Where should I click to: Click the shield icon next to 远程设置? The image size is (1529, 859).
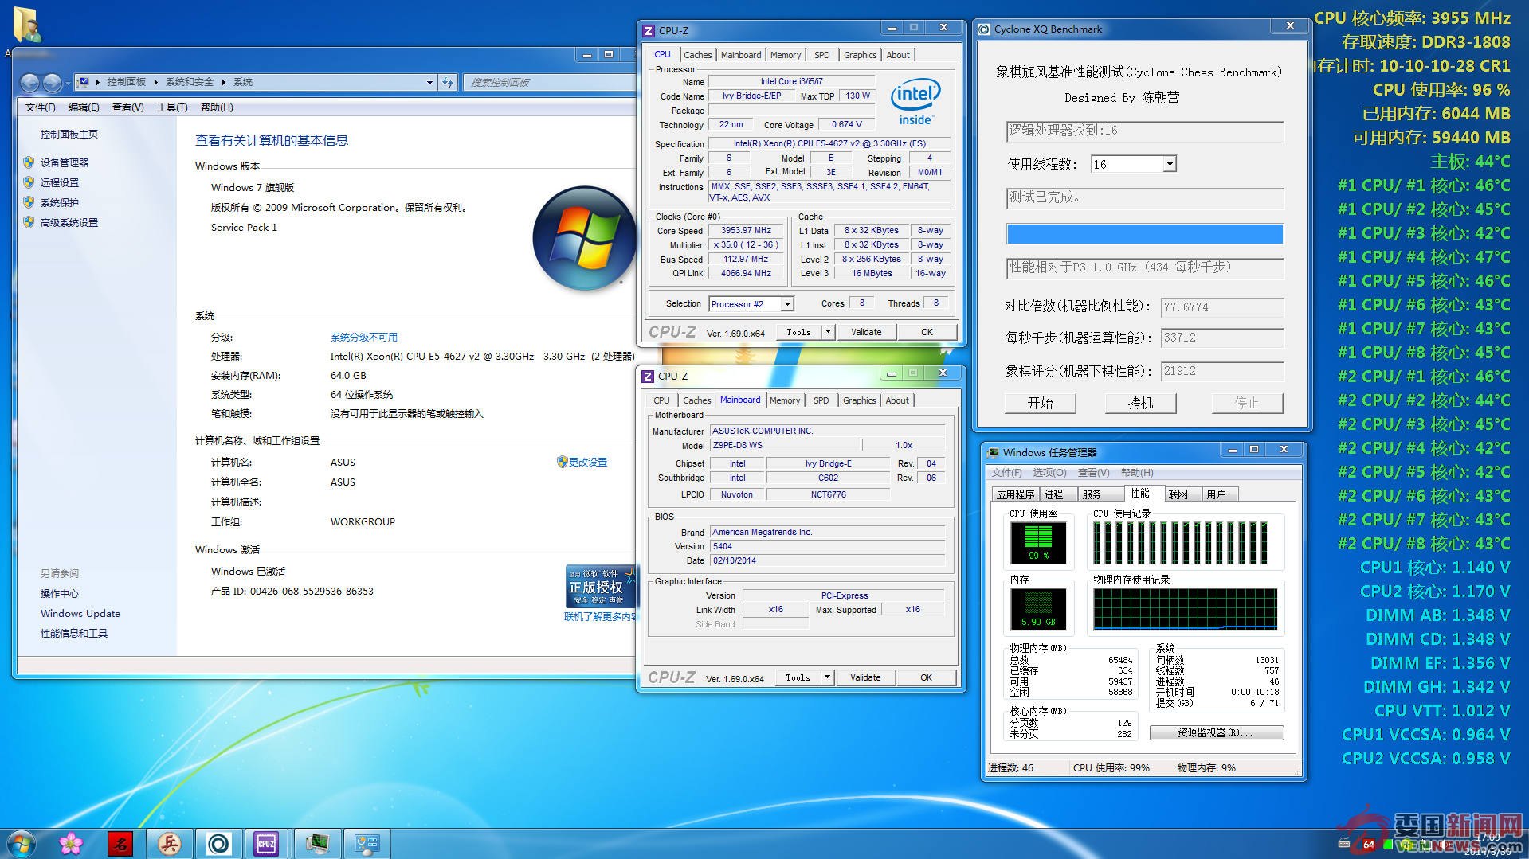(x=29, y=182)
